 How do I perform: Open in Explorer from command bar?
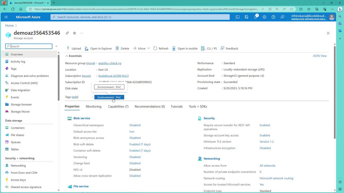pos(98,49)
